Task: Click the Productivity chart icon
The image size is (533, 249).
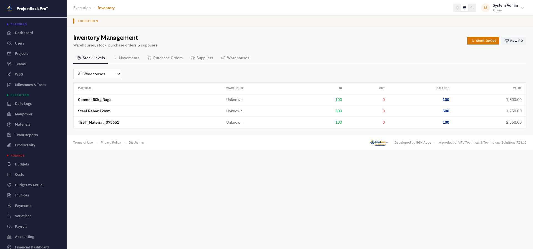Action: click(x=9, y=145)
